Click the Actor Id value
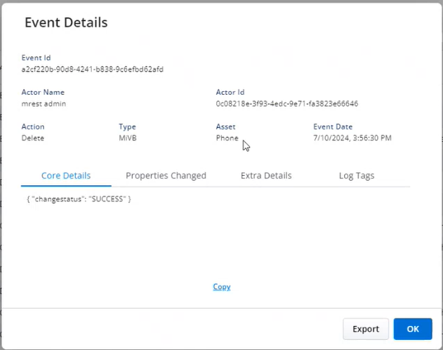Screen dimensions: 443x350 pos(287,103)
